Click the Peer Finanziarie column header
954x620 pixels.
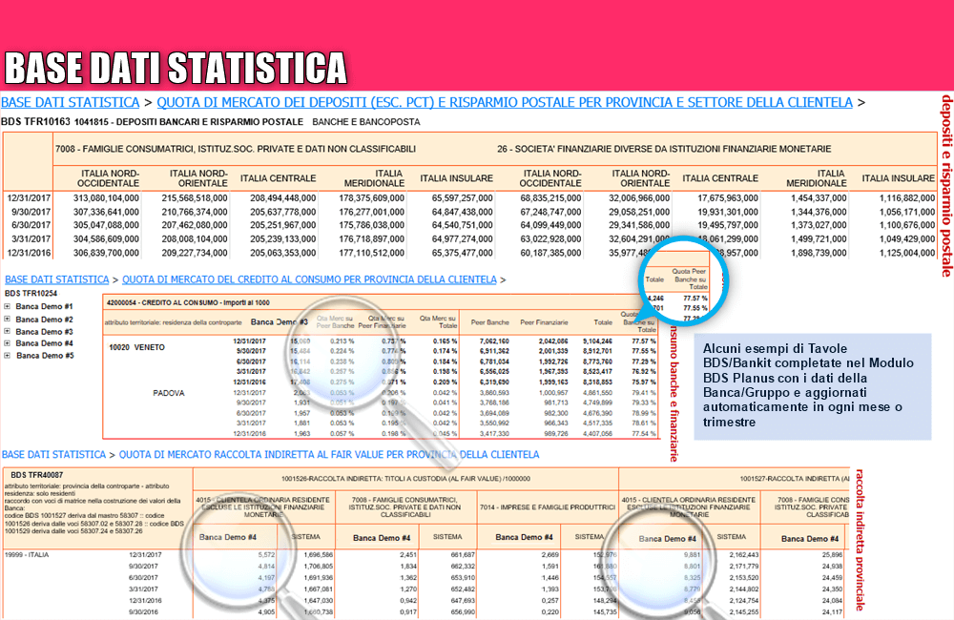[x=544, y=322]
